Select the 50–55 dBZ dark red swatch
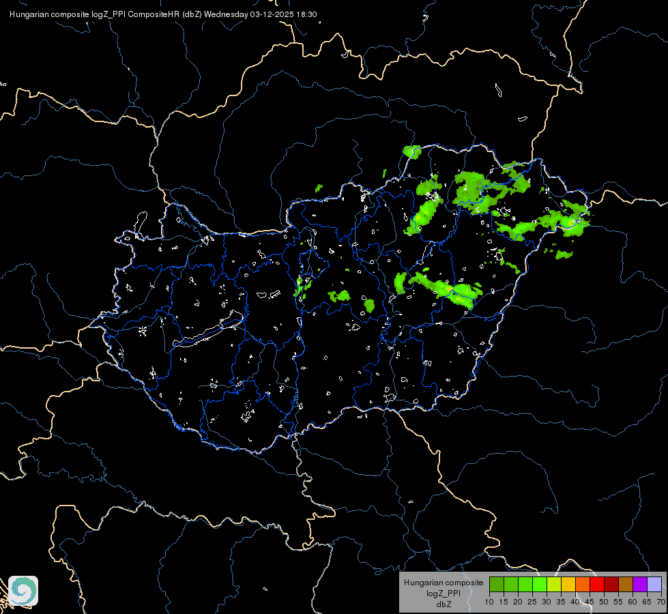The width and height of the screenshot is (668, 614). tap(611, 584)
